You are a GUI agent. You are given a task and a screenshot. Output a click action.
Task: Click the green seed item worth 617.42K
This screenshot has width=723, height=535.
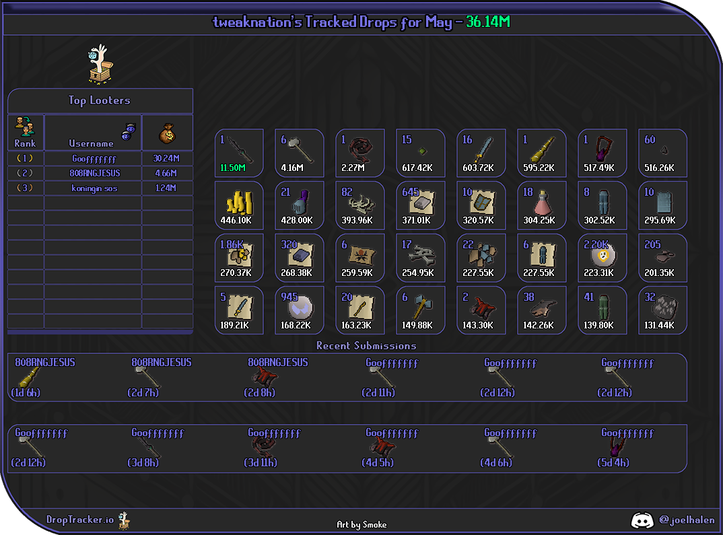[421, 153]
